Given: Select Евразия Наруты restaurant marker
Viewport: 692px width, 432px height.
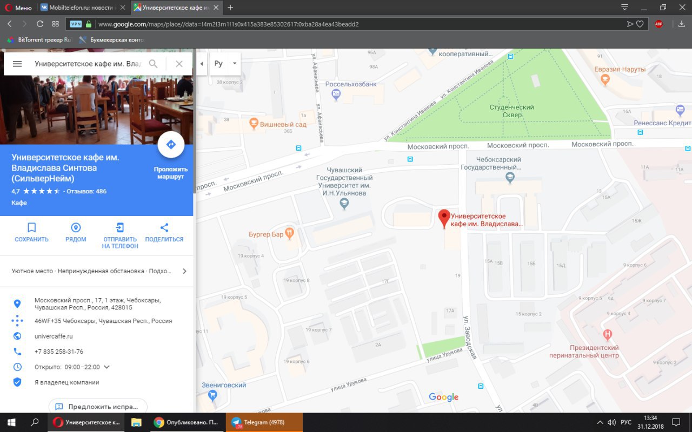Looking at the screenshot, I should pyautogui.click(x=605, y=80).
